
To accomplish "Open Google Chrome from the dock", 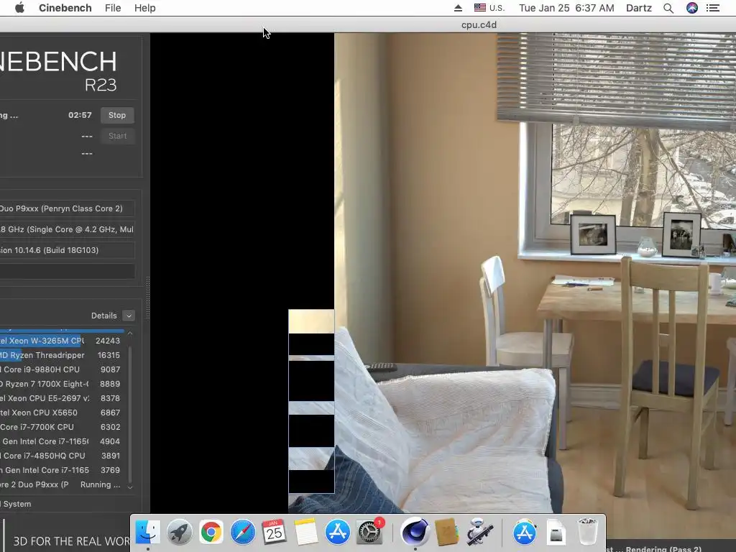I will 211,533.
